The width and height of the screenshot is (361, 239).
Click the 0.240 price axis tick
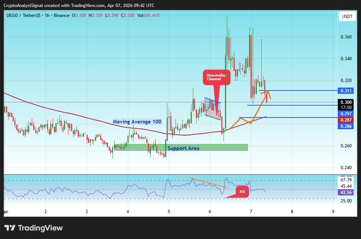coord(346,168)
